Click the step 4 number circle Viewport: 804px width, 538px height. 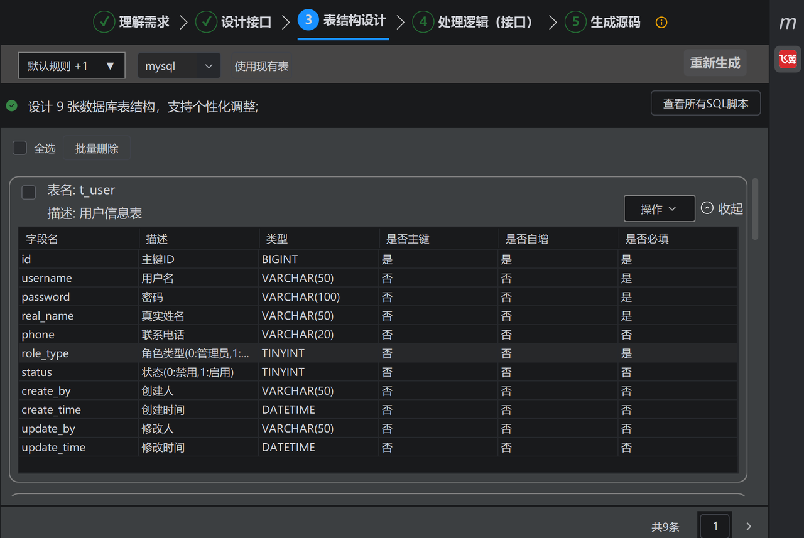coord(423,22)
